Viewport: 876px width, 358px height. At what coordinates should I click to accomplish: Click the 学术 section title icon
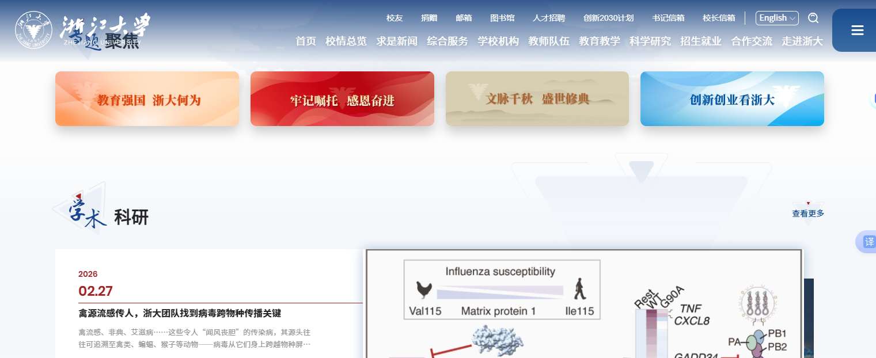coord(82,208)
